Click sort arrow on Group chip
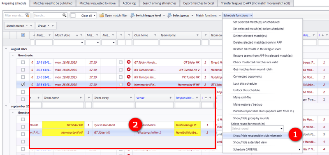Screen dimensions: 329x155 tap(49, 26)
